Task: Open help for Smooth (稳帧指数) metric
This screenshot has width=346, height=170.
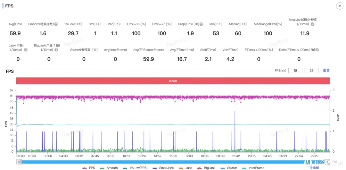Action: [x=56, y=24]
